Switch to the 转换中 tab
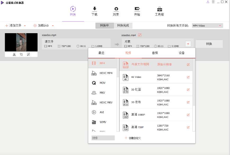The image size is (230, 155). [104, 26]
